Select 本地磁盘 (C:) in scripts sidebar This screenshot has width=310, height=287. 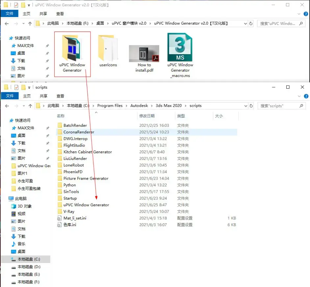pyautogui.click(x=26, y=259)
